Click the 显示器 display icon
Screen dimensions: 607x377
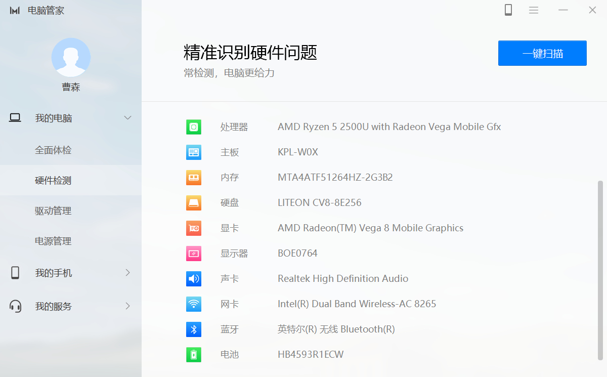point(194,254)
